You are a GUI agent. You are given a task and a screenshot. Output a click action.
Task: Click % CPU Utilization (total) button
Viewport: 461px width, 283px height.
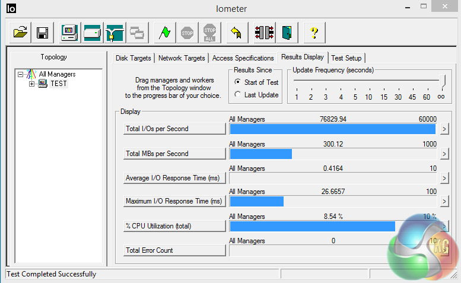174,226
